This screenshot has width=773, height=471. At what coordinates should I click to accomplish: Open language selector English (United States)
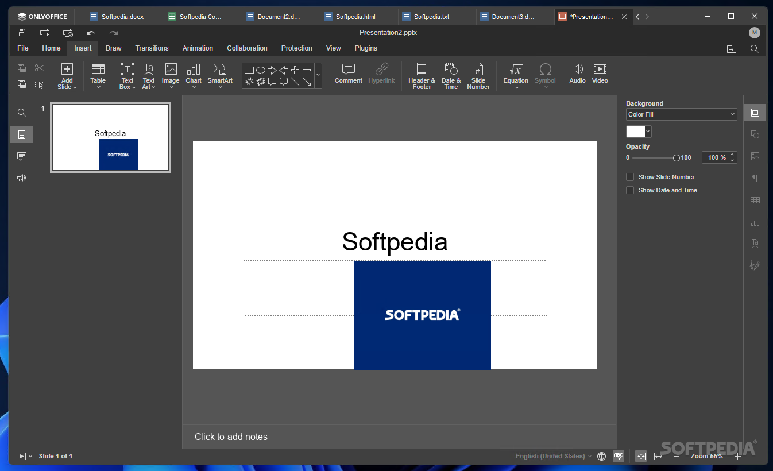point(553,456)
